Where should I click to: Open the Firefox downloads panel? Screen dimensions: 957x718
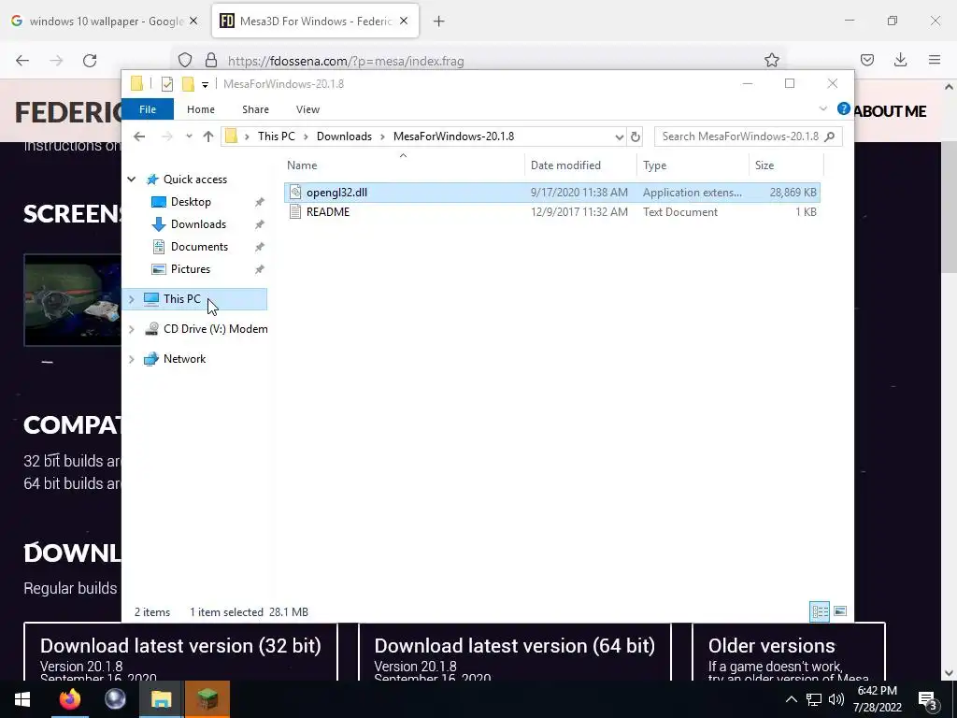[900, 60]
